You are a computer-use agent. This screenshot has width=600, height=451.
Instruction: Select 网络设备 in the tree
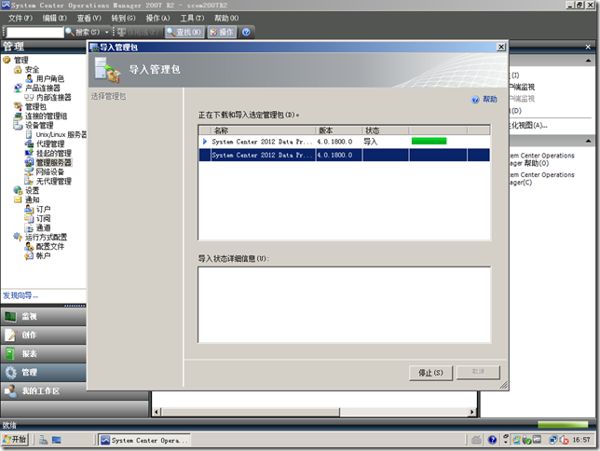click(x=49, y=171)
